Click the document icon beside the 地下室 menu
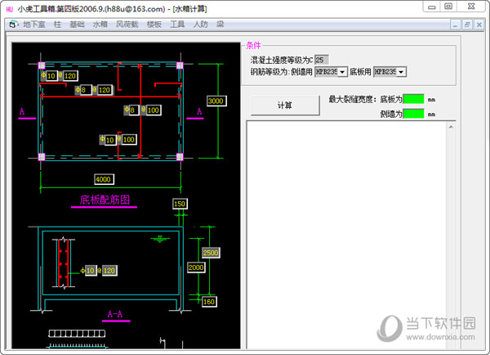This screenshot has width=490, height=355. pyautogui.click(x=13, y=25)
